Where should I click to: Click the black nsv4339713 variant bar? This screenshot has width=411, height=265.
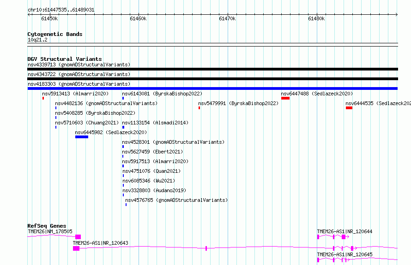[212, 69]
